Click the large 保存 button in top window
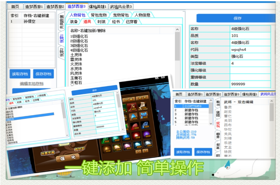This screenshot has width=280, height=185. [236, 18]
